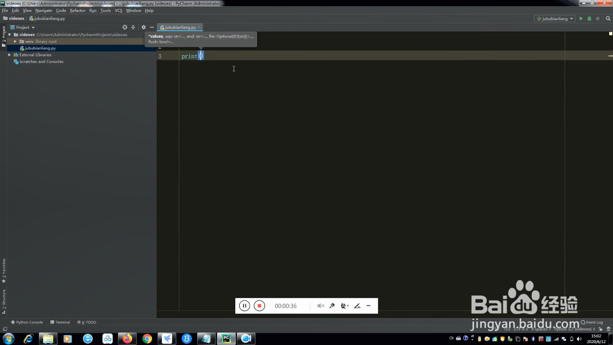The width and height of the screenshot is (613, 345).
Task: Close the jububianliang.py editor tab
Action: pyautogui.click(x=199, y=27)
